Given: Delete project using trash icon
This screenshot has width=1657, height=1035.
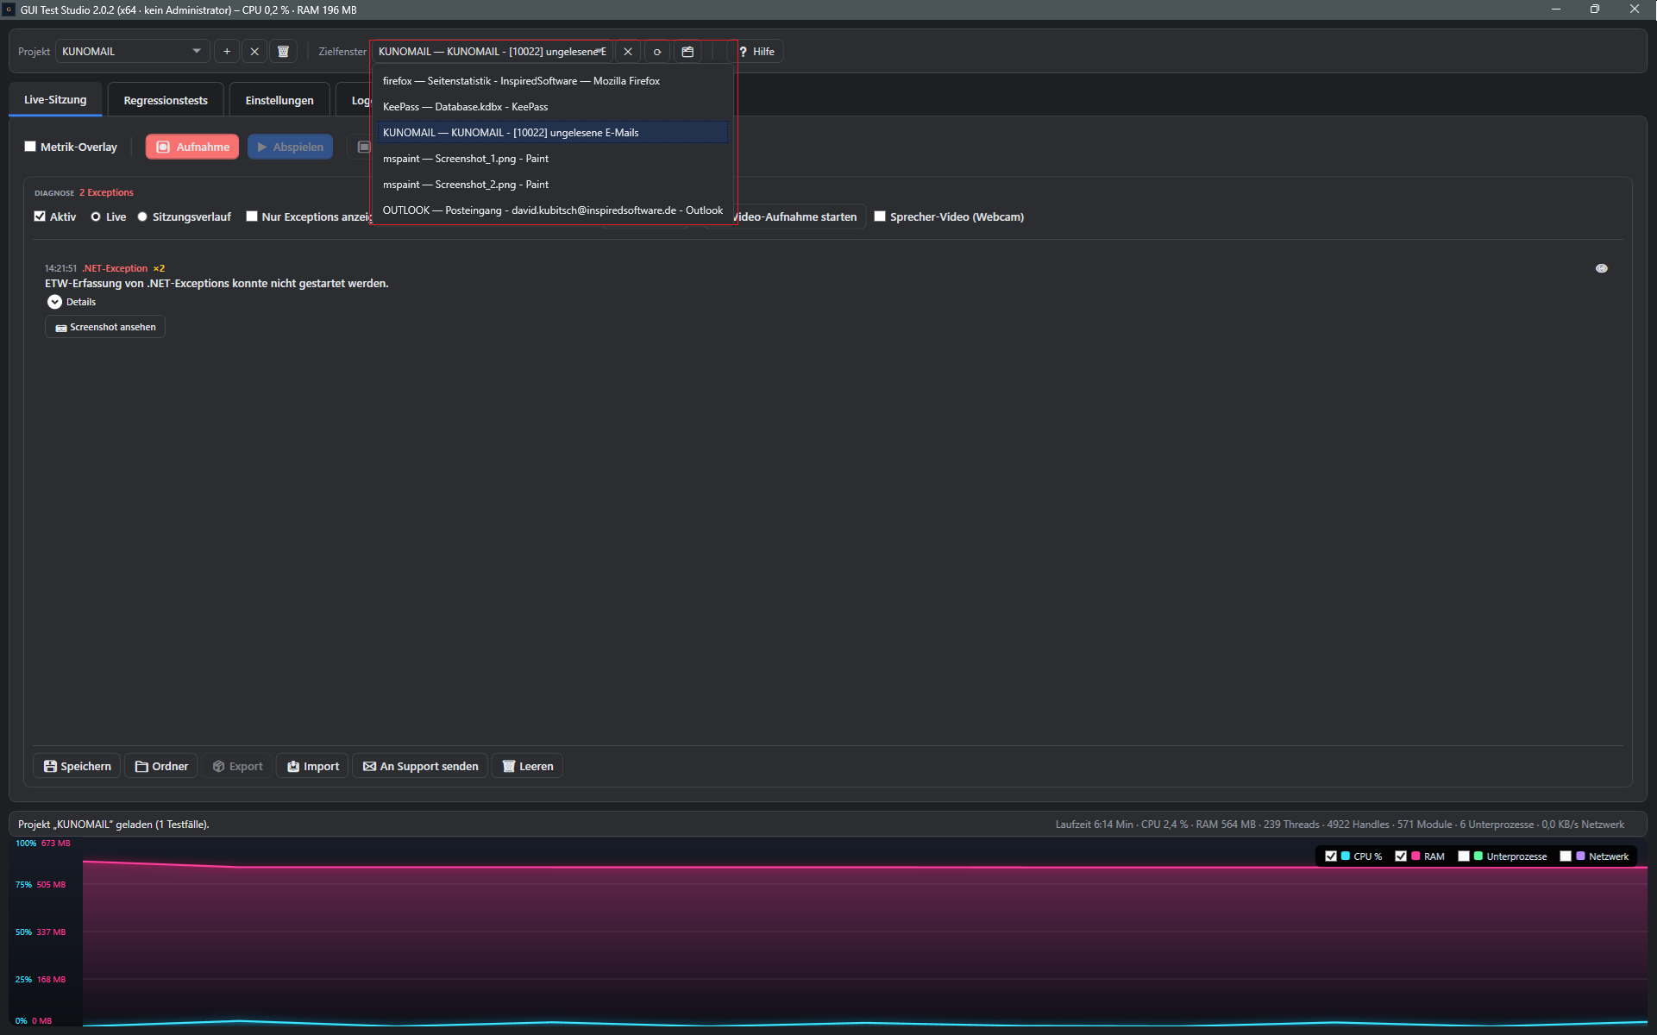Looking at the screenshot, I should point(283,52).
